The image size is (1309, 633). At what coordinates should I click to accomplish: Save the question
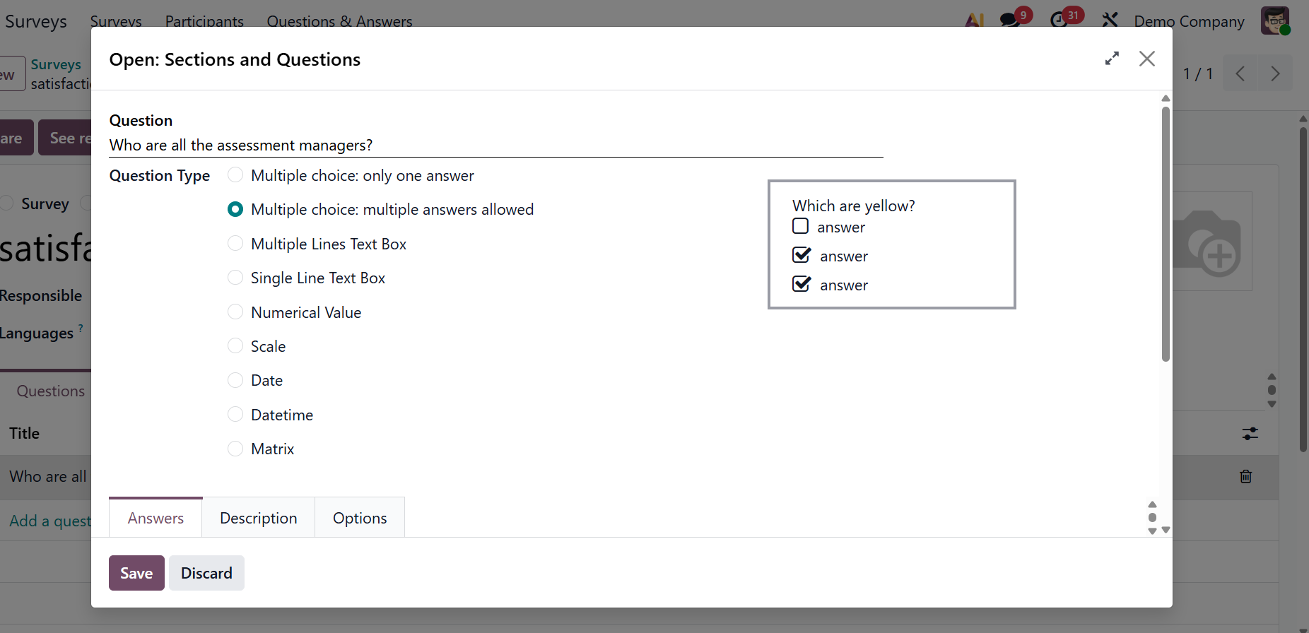click(136, 573)
